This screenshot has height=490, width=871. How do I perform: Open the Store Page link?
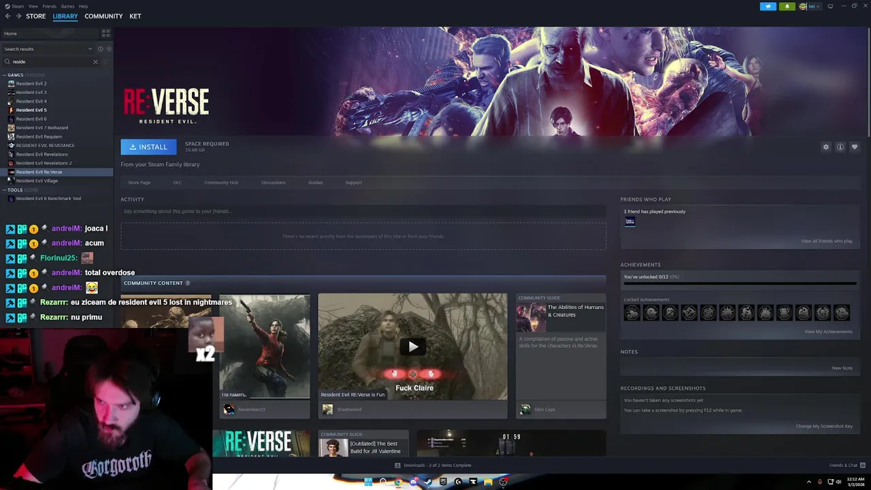click(x=139, y=182)
